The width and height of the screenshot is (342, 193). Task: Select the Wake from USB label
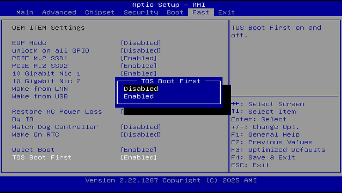click(x=40, y=96)
